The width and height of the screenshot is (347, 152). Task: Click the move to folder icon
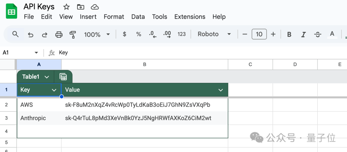pos(80,7)
